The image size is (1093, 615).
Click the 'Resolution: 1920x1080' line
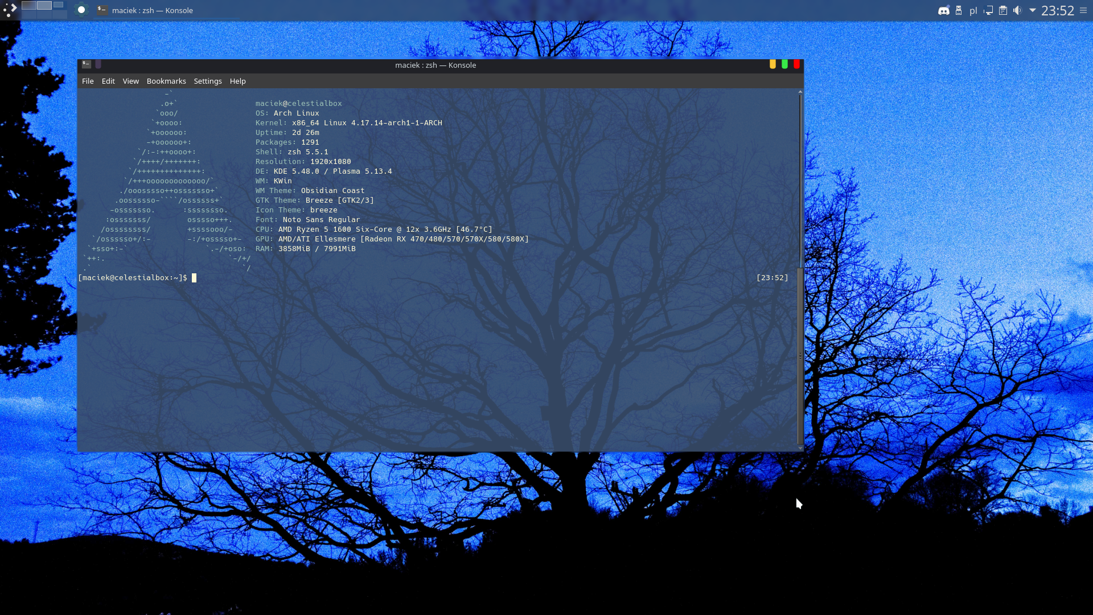303,162
